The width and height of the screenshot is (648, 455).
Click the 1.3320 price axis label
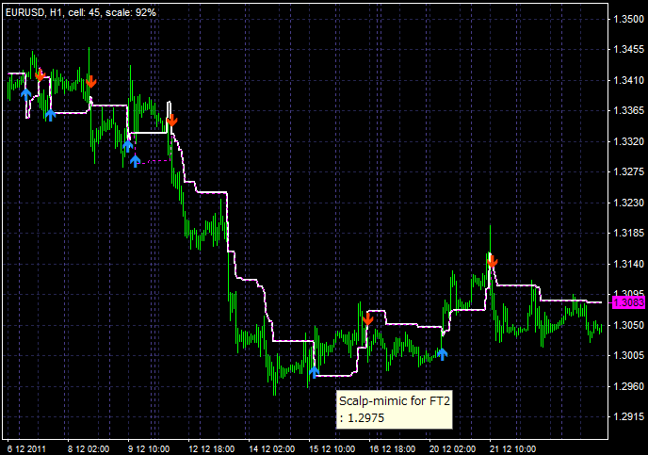[628, 141]
